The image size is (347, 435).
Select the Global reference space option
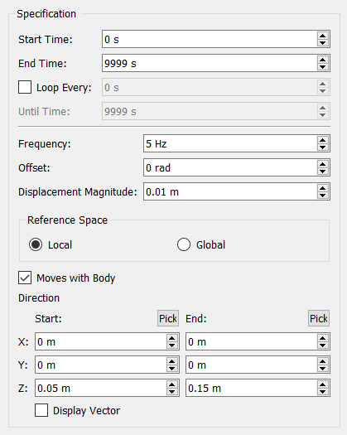pos(184,244)
